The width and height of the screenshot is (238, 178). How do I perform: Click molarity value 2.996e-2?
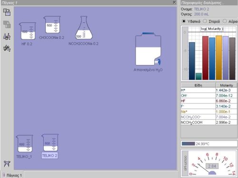(223, 122)
